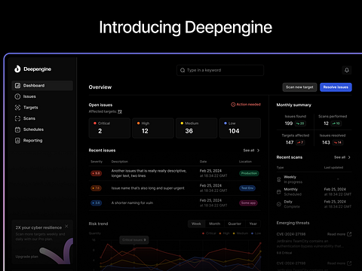Click the Issues alert circle icon
Image resolution: width=362 pixels, height=271 pixels.
click(17, 96)
